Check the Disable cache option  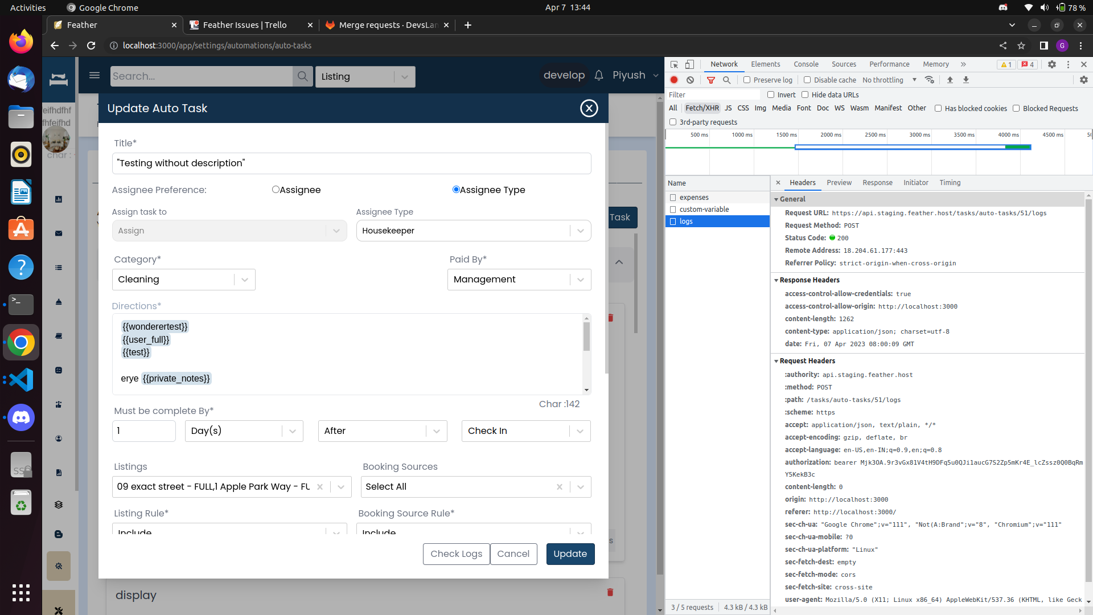807,80
